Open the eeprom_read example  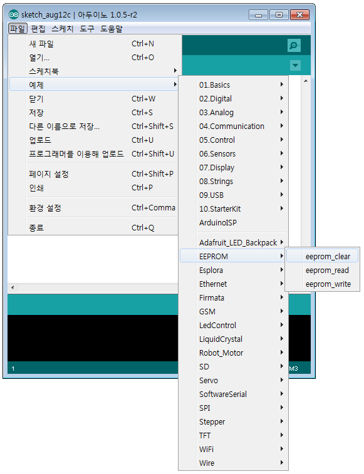[323, 270]
